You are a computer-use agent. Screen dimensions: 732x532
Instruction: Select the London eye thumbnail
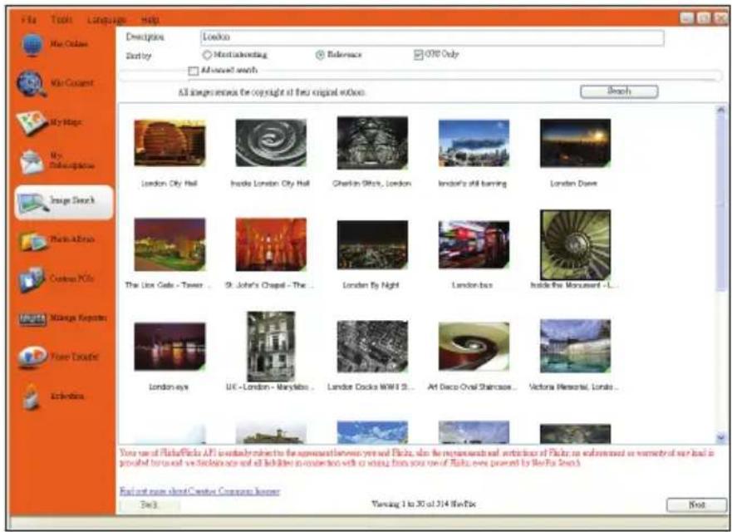[169, 347]
